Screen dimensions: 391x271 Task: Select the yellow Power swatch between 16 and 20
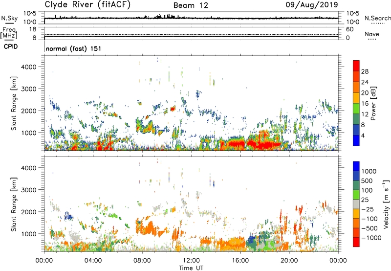(x=356, y=98)
